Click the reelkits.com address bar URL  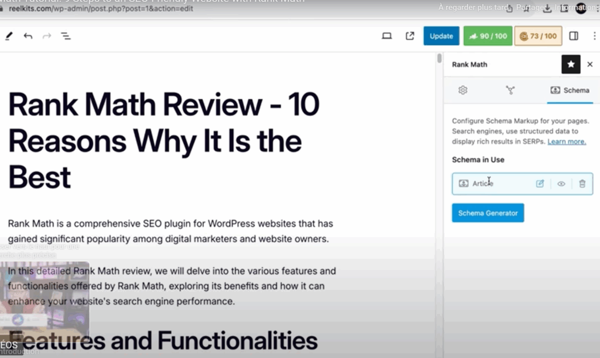101,8
